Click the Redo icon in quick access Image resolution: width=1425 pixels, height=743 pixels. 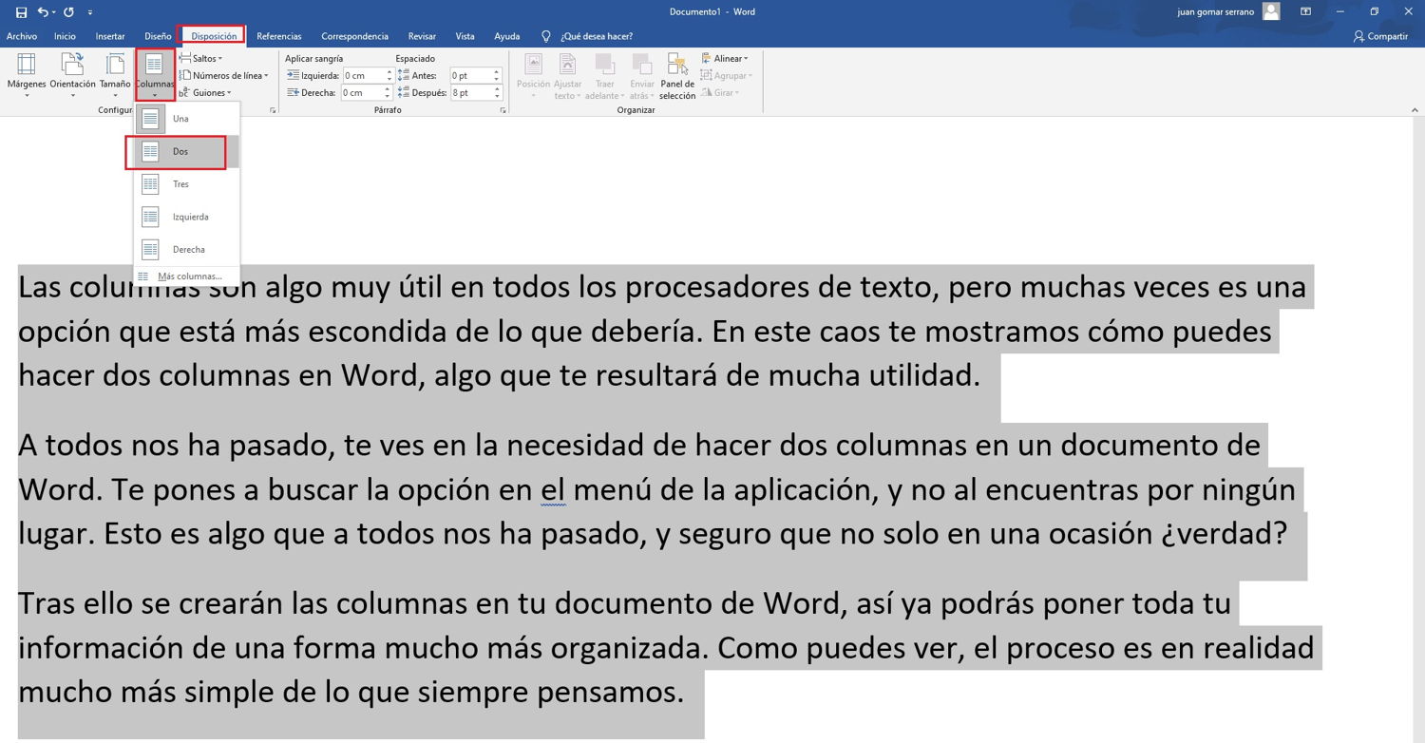[x=68, y=12]
